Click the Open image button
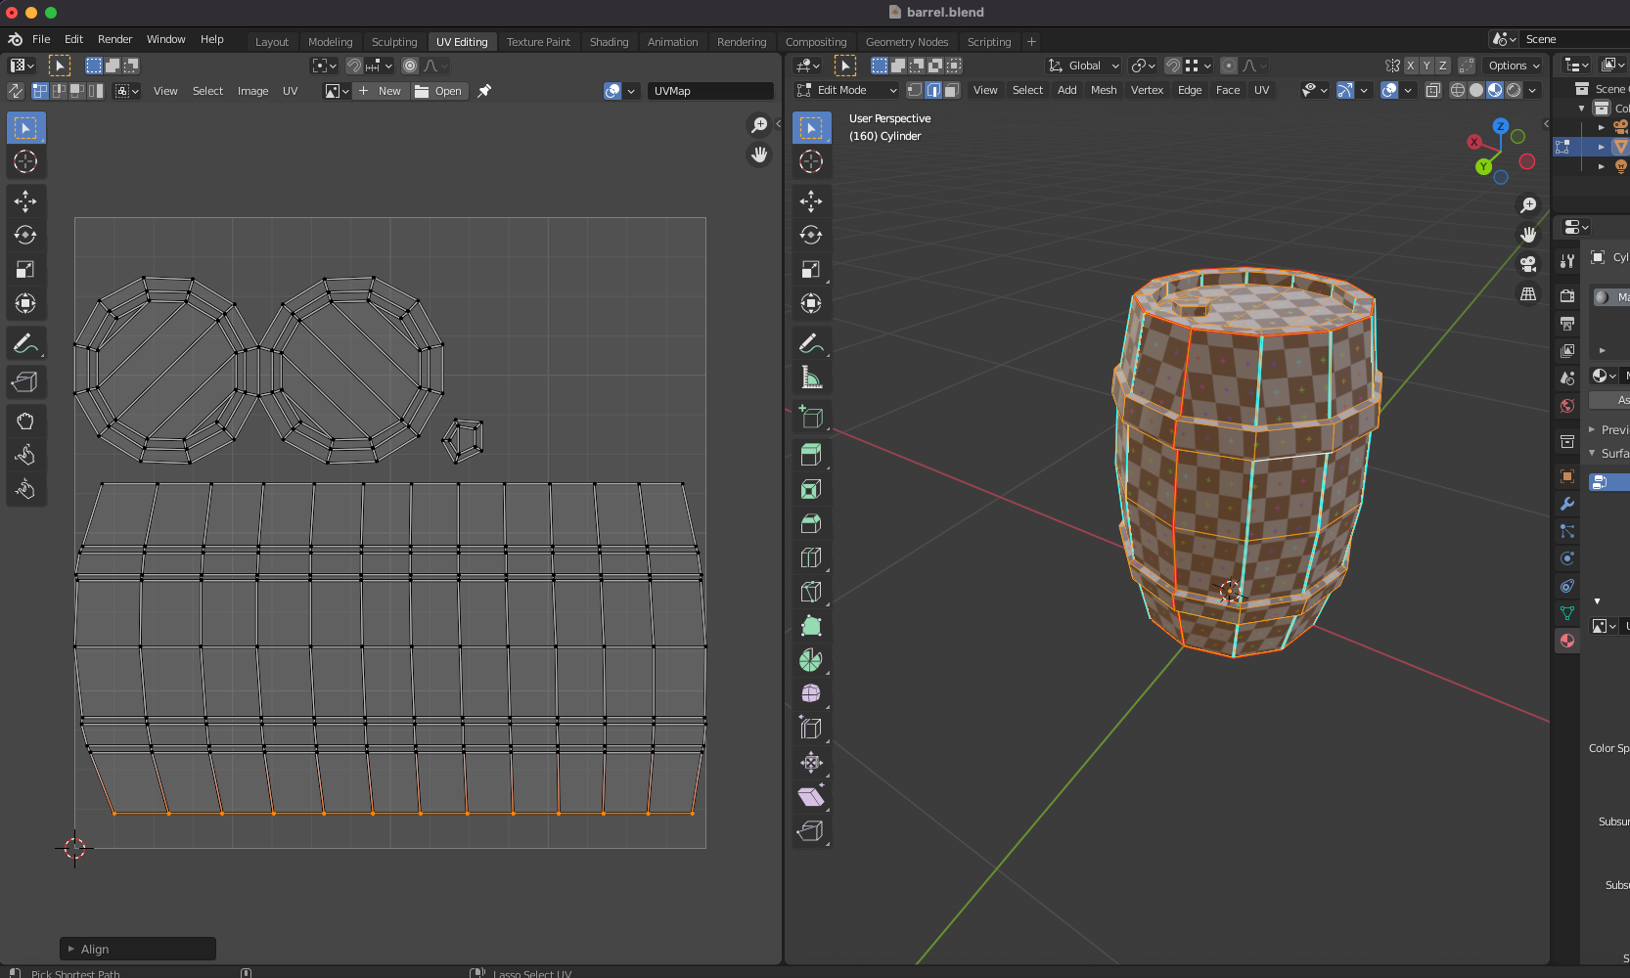1630x978 pixels. [x=438, y=91]
